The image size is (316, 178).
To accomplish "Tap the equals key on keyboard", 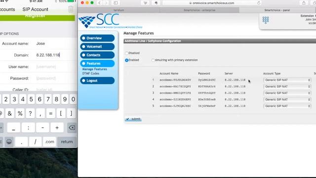I will click(x=50, y=113).
